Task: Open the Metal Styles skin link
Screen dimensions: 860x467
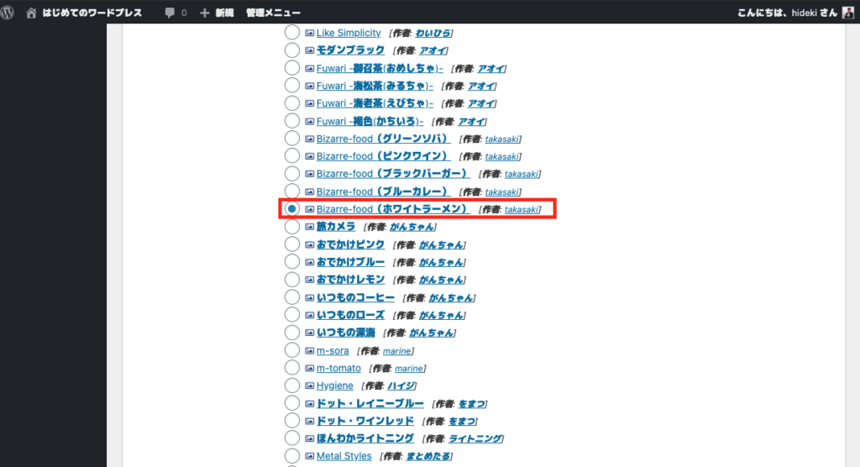Action: point(343,456)
